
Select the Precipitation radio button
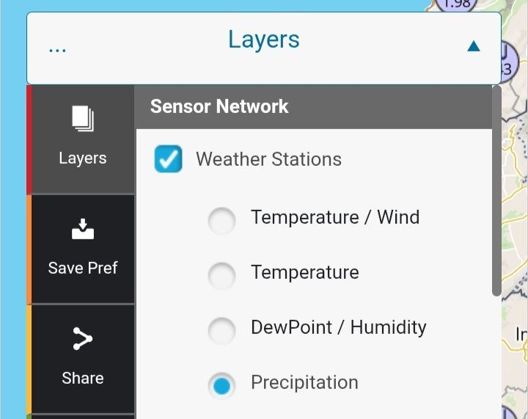(222, 385)
